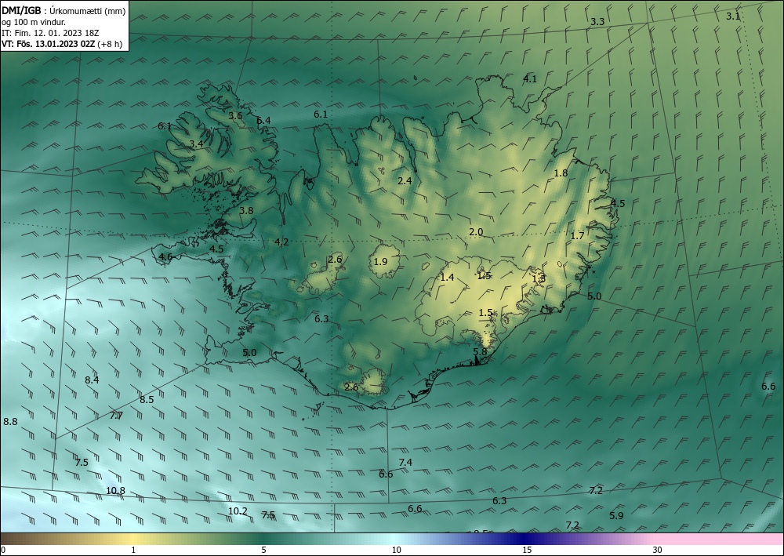
Task: Click the 4.6 value on the peninsula
Action: pyautogui.click(x=165, y=257)
